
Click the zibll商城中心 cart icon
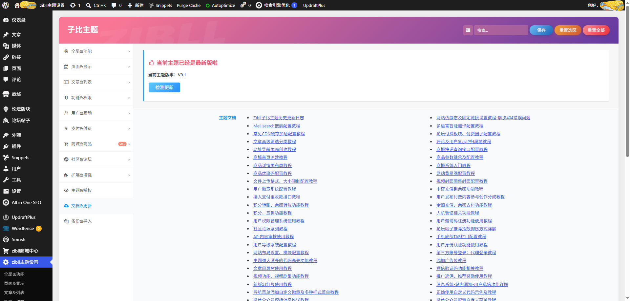click(6, 251)
